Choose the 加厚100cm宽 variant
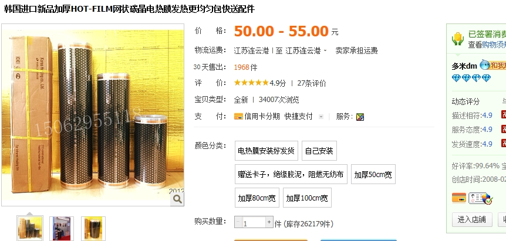The image size is (506, 241). pyautogui.click(x=307, y=198)
